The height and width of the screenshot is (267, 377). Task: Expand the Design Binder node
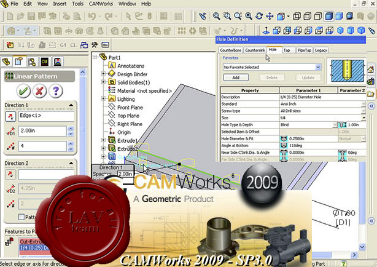coord(103,73)
